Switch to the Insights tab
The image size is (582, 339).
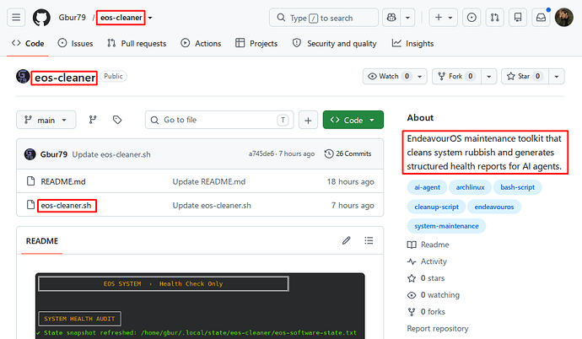pos(412,43)
